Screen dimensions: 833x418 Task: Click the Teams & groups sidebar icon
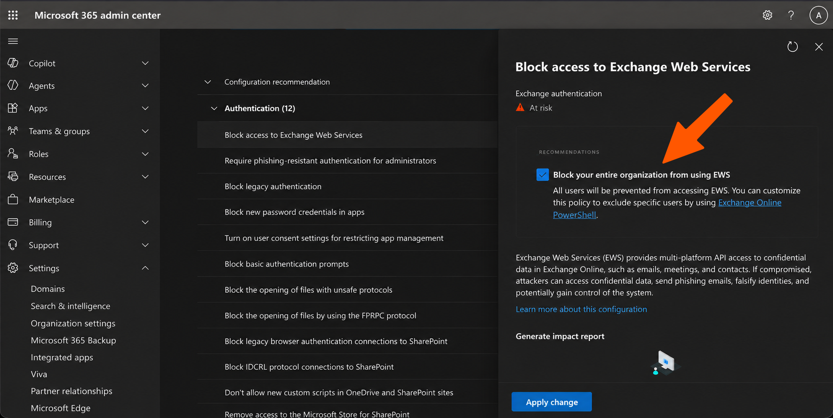pos(13,131)
